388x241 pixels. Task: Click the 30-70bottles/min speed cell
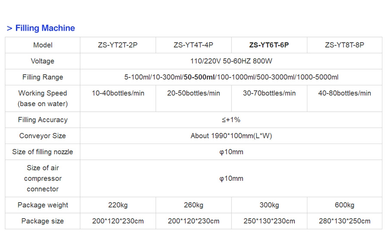(x=269, y=93)
